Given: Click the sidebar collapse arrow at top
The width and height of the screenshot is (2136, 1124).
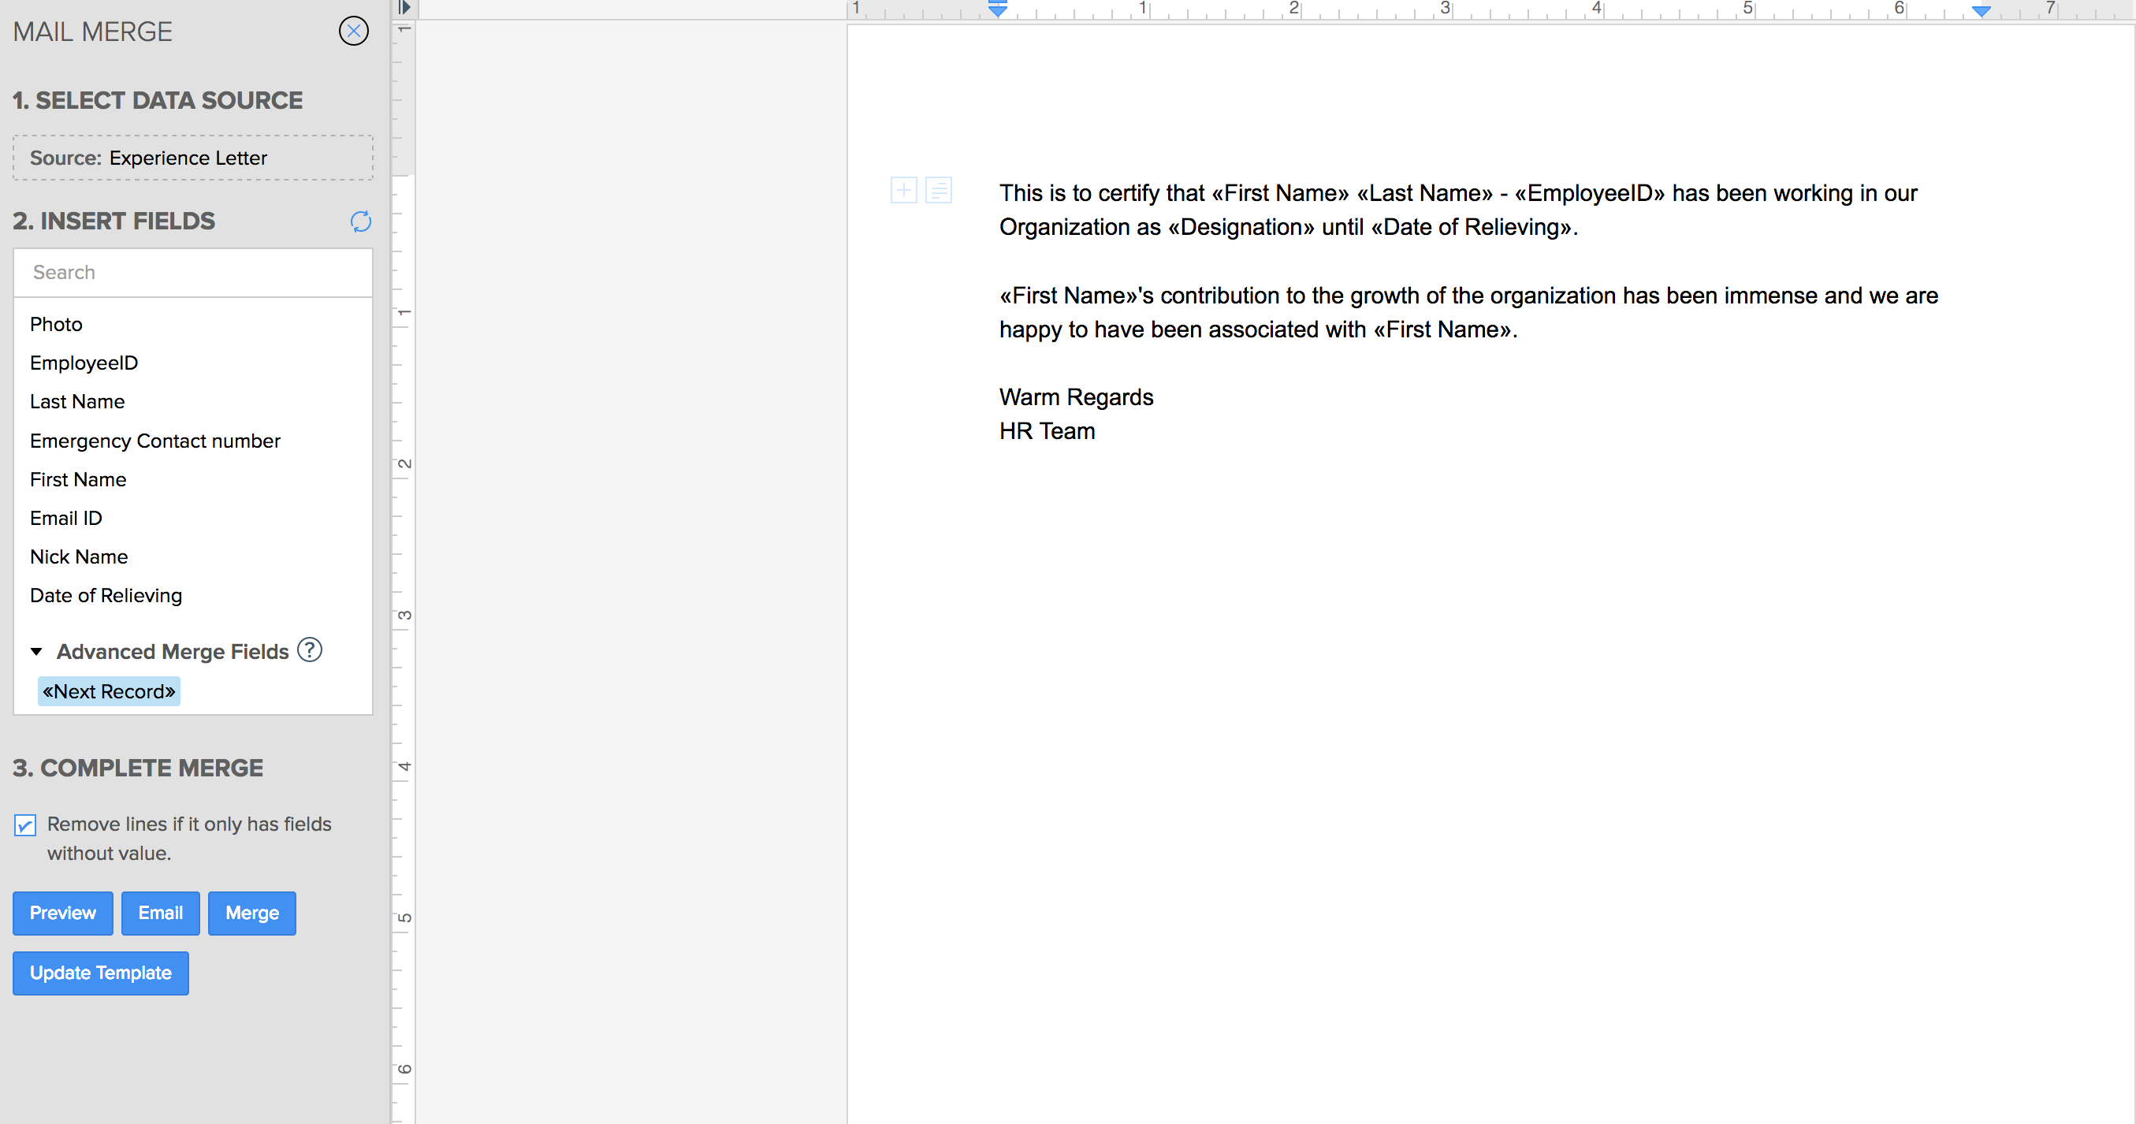Looking at the screenshot, I should coord(404,9).
